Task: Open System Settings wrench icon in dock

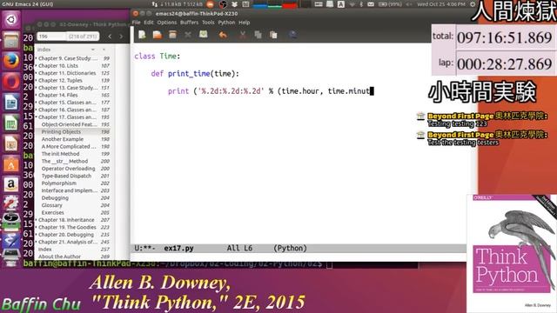Action: (11, 203)
